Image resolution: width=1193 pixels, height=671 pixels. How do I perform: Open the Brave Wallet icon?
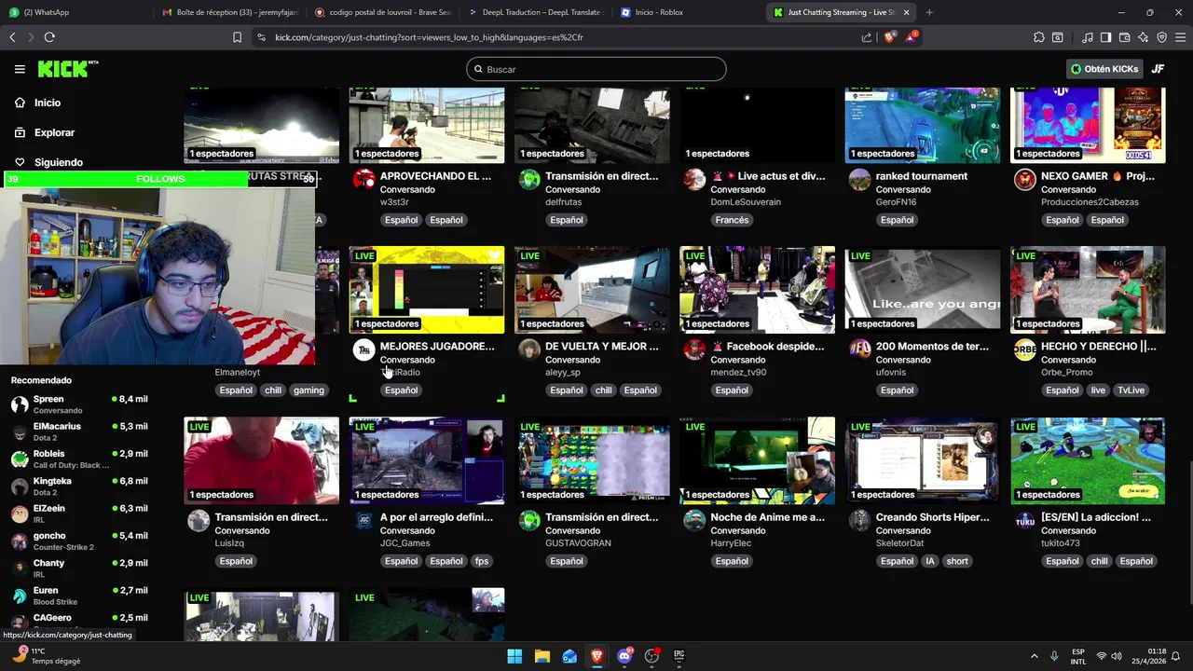pos(1124,37)
